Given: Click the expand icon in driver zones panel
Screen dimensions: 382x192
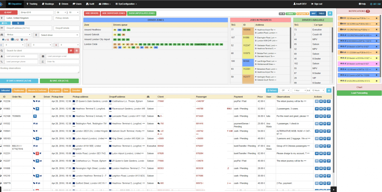Looking at the screenshot, I should (330, 13).
